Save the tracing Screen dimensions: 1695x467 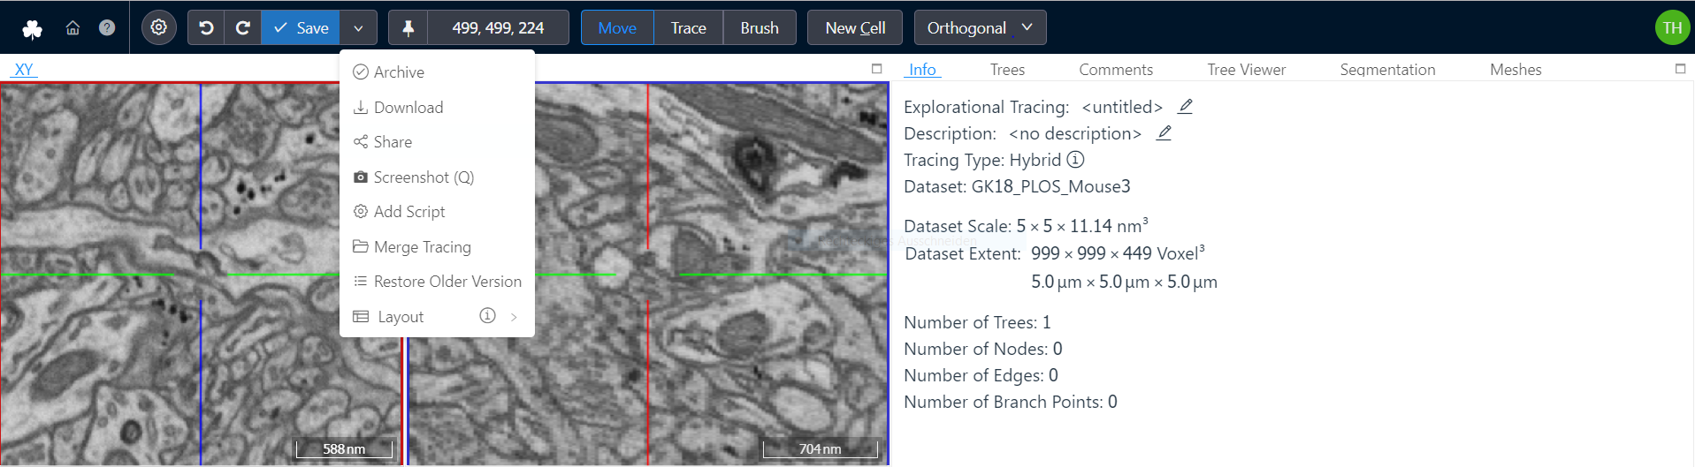point(301,27)
